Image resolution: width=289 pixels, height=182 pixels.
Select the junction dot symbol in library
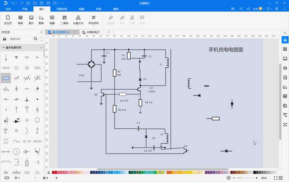(x=37, y=99)
